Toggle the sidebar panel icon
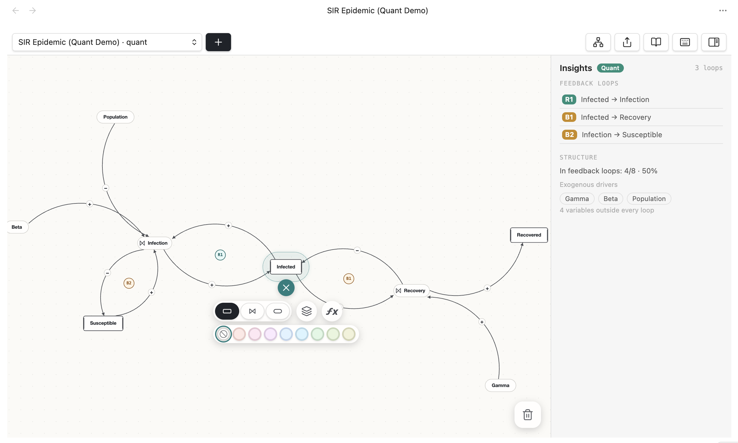Screen dimensions: 738x443 click(714, 42)
